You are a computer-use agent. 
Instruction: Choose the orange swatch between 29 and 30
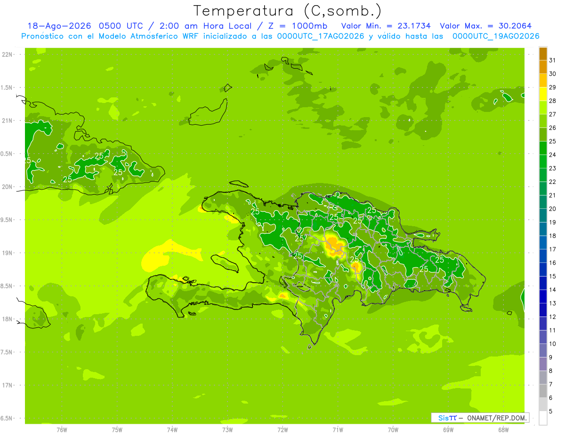tap(543, 80)
